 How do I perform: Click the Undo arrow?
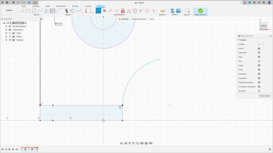(x=18, y=3)
